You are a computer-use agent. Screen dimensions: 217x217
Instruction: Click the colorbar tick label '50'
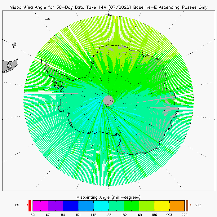(x=33, y=215)
